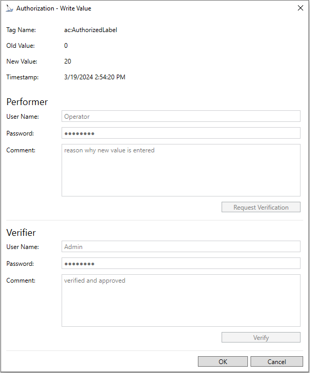Click the Performer Comment text area
This screenshot has height=373, width=310.
pyautogui.click(x=181, y=170)
